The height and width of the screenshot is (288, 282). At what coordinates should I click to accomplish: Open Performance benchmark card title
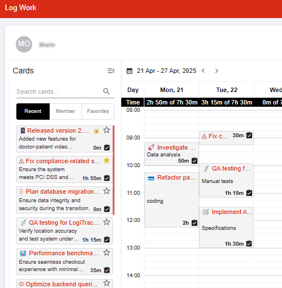pyautogui.click(x=64, y=253)
